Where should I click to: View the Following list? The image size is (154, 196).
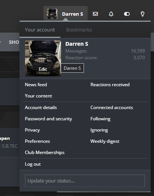pos(100,119)
